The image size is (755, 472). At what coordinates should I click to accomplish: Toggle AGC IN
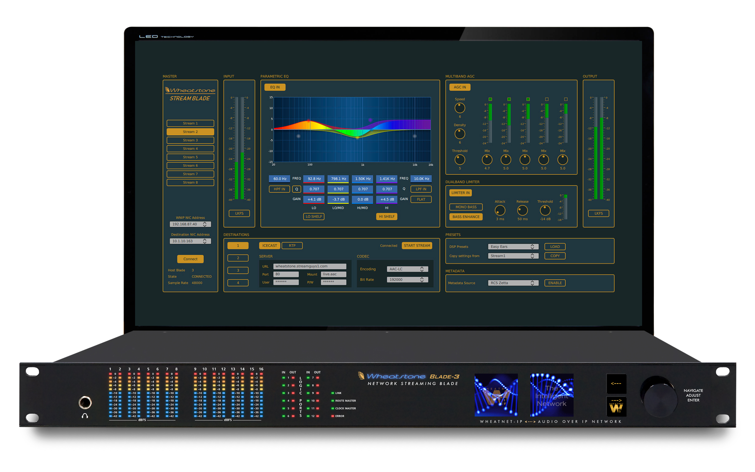point(460,87)
